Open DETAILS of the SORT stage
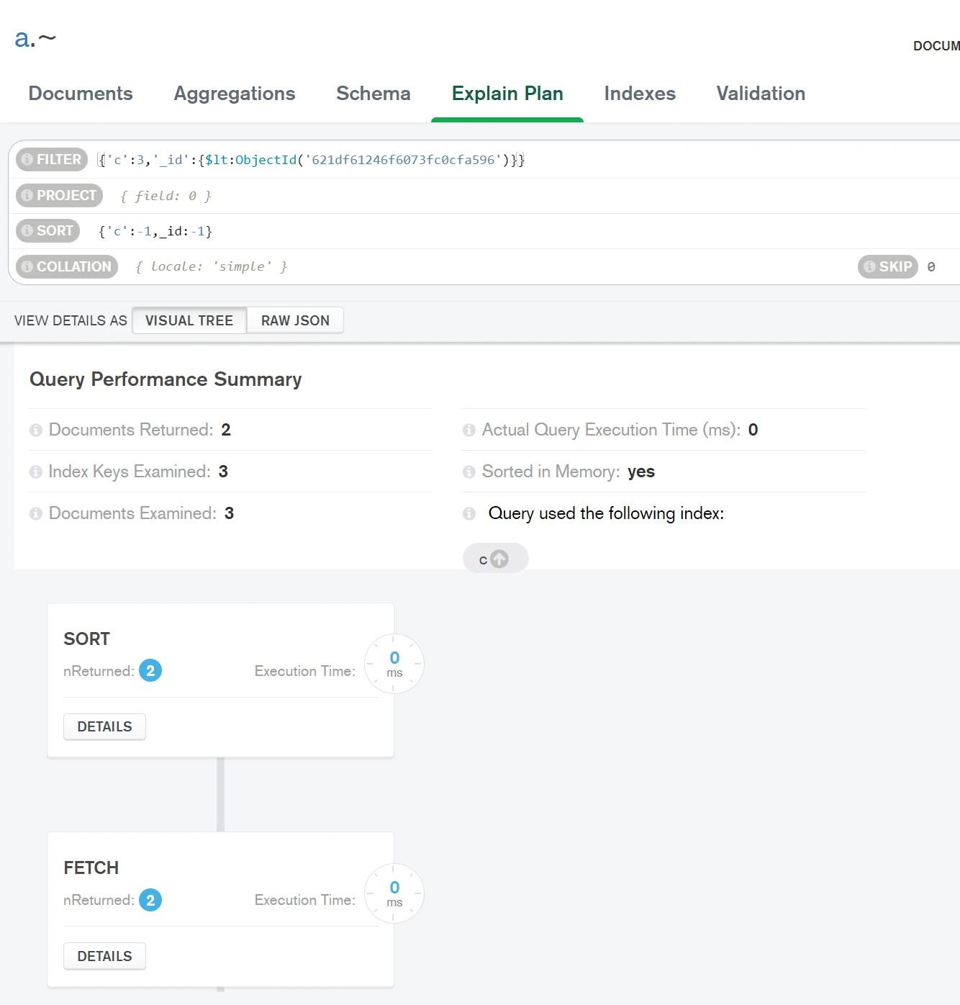The height and width of the screenshot is (1005, 960). click(104, 727)
